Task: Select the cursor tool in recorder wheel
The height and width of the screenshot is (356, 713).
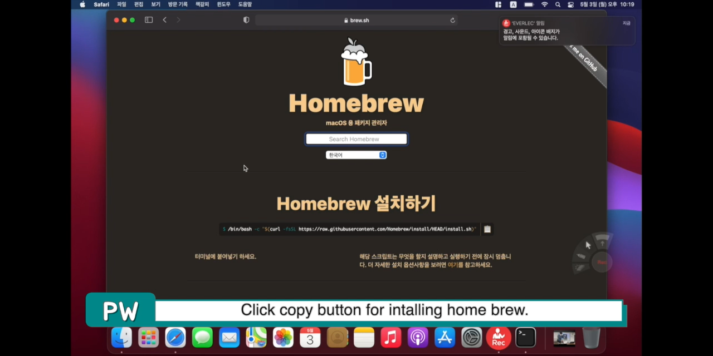Action: pos(588,245)
